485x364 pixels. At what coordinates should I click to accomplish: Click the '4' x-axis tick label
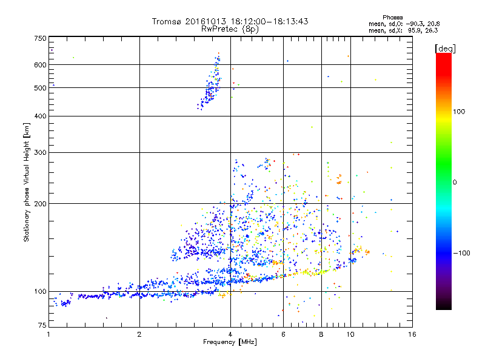pos(230,334)
